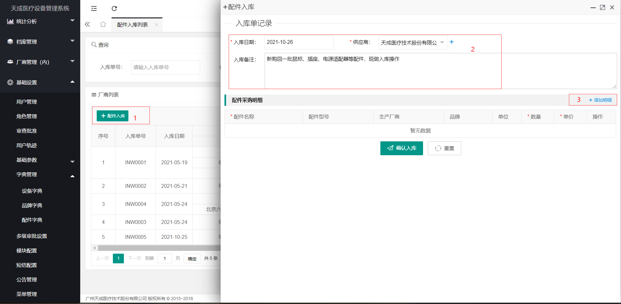Viewport: 621px width, 304px height.
Task: Select page 1 in pagination
Action: click(118, 258)
